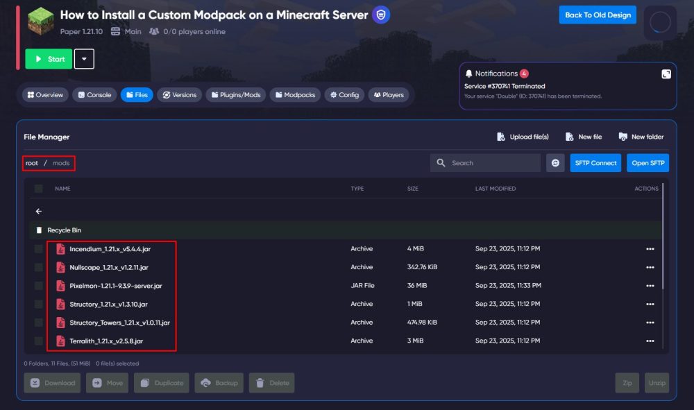694x410 pixels.
Task: Select the Terralith_1.21.x_v2.5.8.jar checkbox
Action: (x=39, y=341)
